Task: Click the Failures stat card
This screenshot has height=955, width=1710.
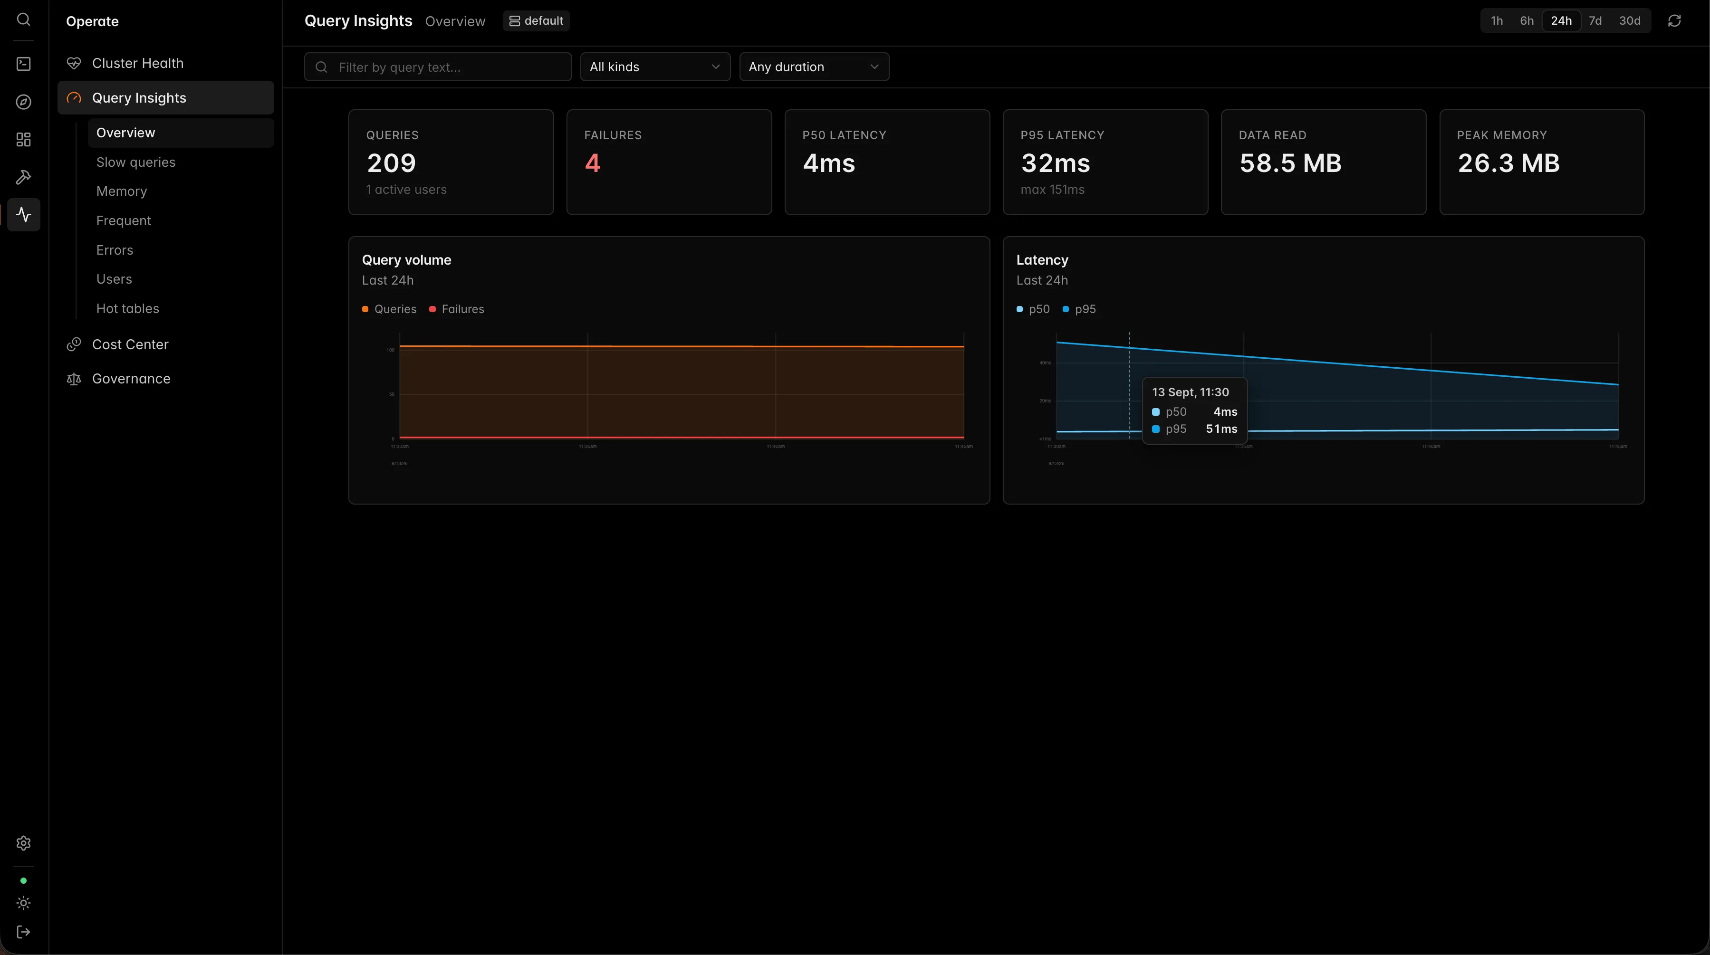Action: 669,162
